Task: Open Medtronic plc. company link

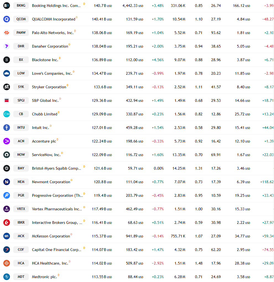Action: [45, 277]
